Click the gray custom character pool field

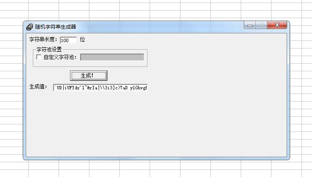point(112,57)
